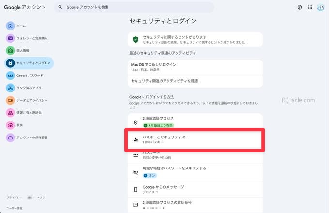Open the Google apps grid

(x=310, y=7)
